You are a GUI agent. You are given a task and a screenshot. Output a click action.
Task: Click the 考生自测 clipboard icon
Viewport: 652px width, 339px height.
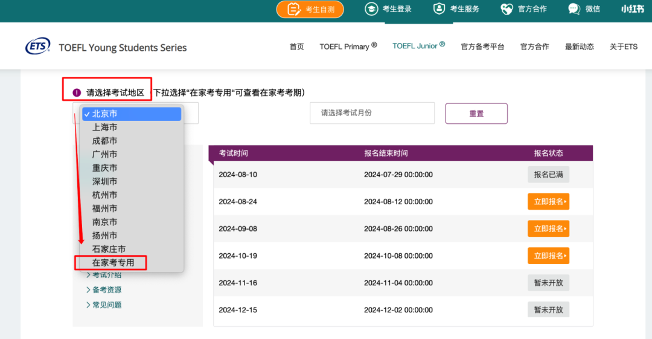[294, 9]
